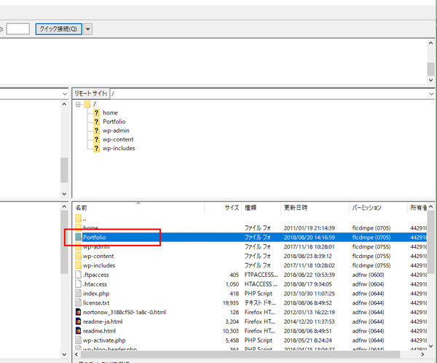This screenshot has width=437, height=363.
Task: Click the file list horizontal scrollbar thumb
Action: 240,354
